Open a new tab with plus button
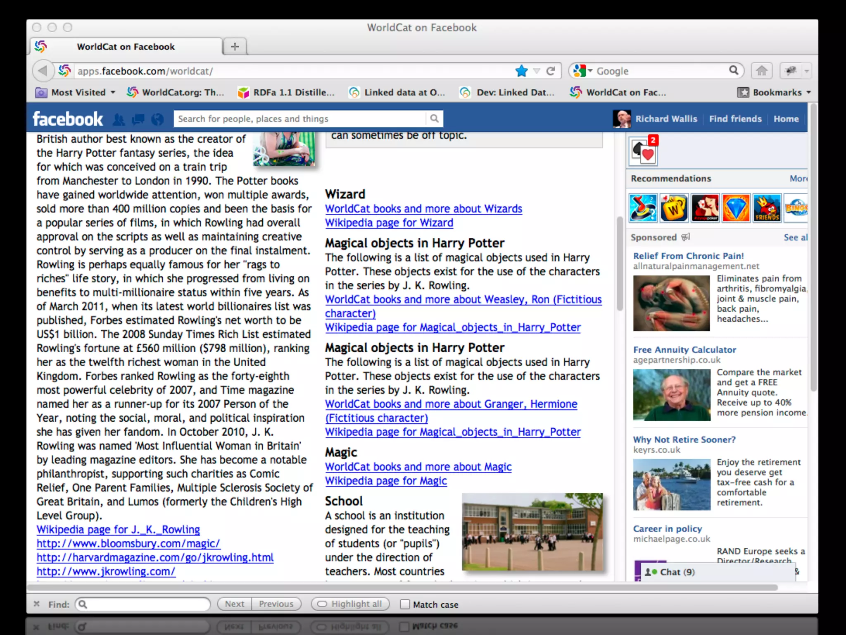 (x=235, y=47)
